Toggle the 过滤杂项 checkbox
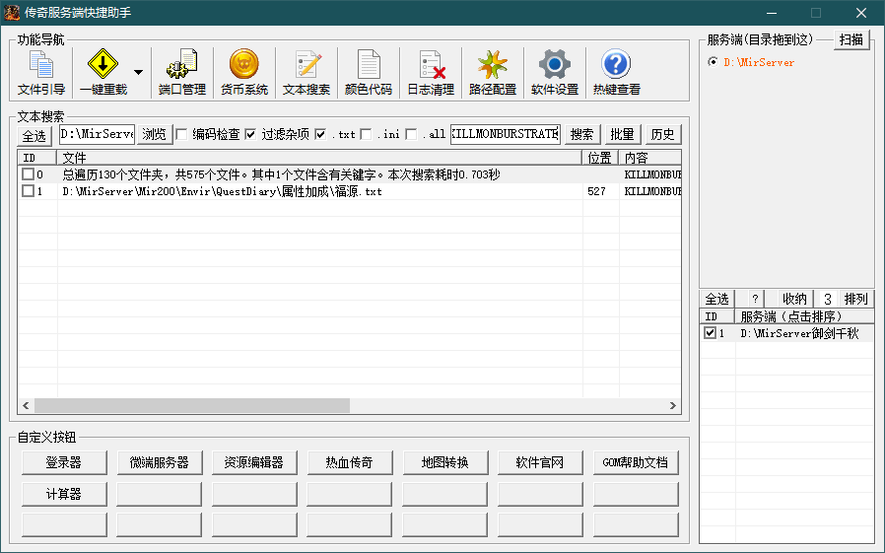The height and width of the screenshot is (553, 885). point(250,134)
